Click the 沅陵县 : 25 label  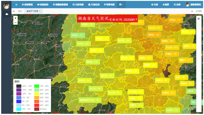tap(102, 38)
